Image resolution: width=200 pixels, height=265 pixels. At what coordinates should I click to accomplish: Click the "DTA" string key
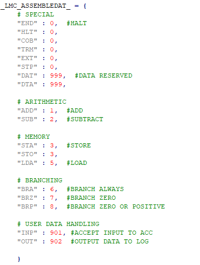pos(27,84)
